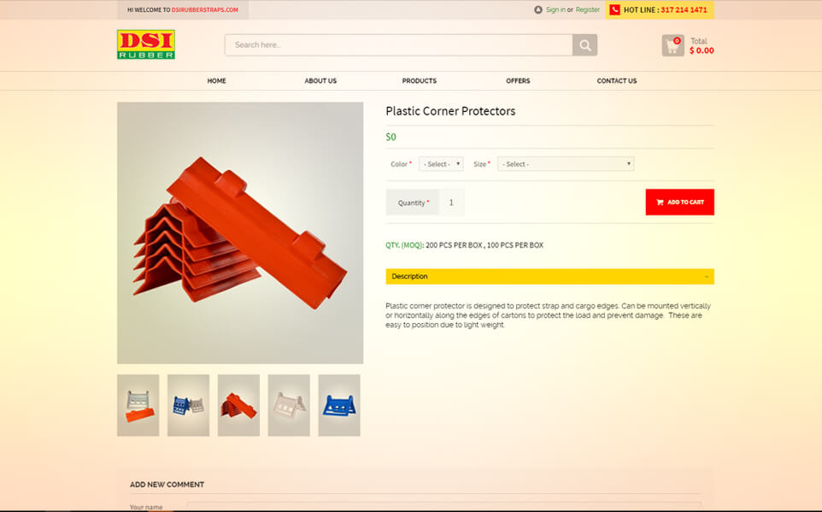Open the Size select dropdown
Image resolution: width=822 pixels, height=512 pixels.
click(x=566, y=164)
